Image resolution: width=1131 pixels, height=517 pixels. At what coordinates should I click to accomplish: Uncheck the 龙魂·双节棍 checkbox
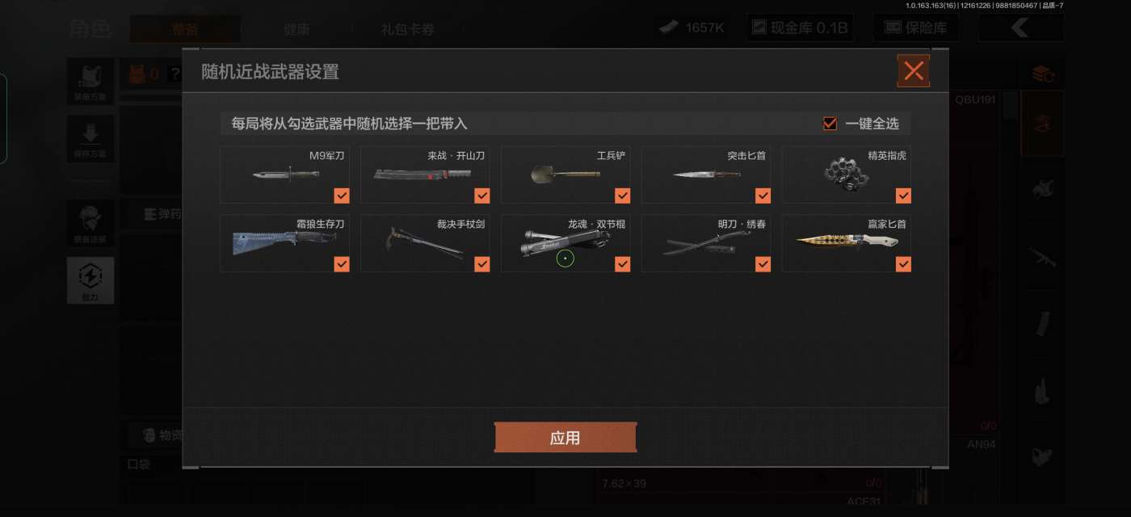coord(623,264)
